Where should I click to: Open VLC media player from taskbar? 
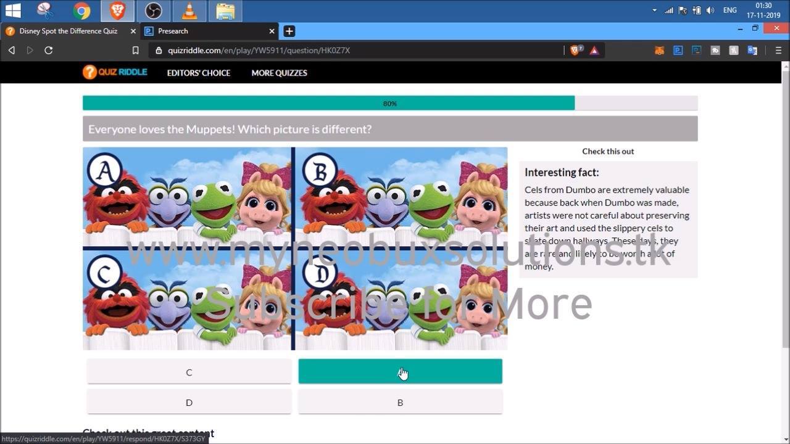[189, 10]
